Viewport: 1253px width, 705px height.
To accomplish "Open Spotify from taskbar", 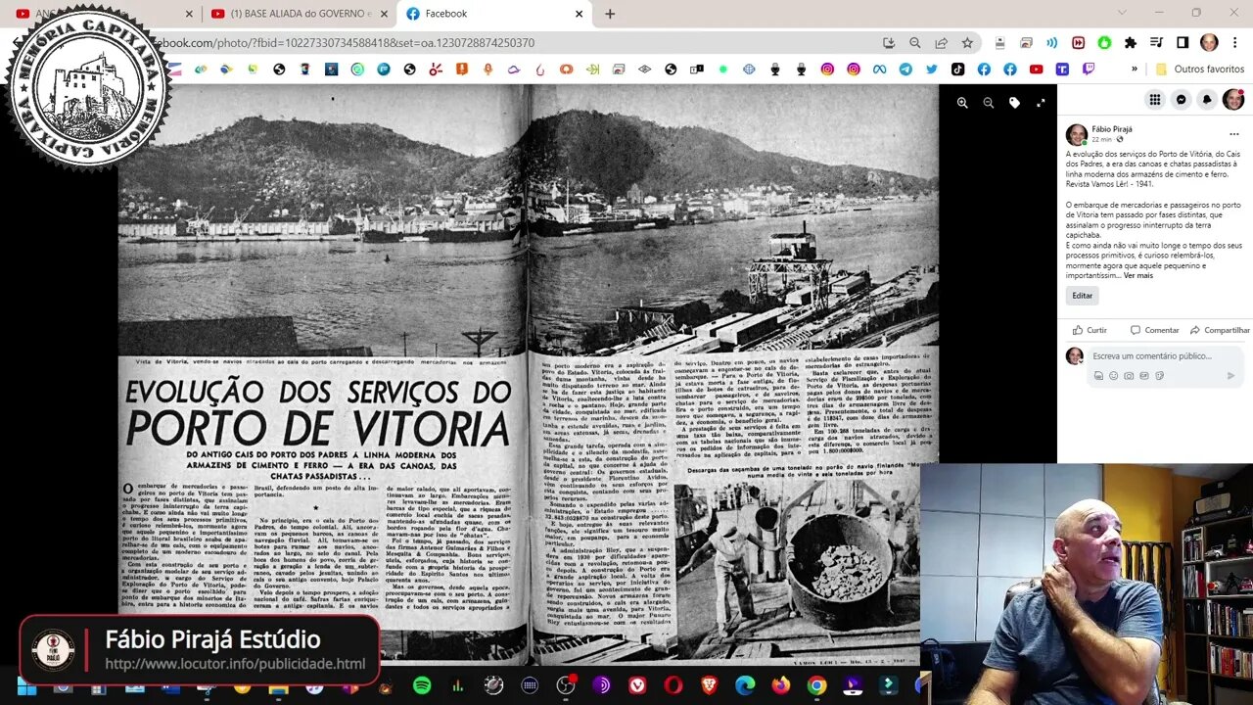I will pyautogui.click(x=421, y=685).
